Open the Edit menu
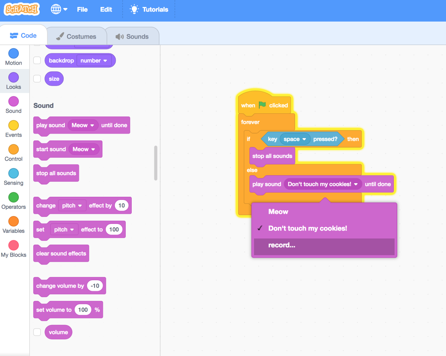 pyautogui.click(x=106, y=9)
